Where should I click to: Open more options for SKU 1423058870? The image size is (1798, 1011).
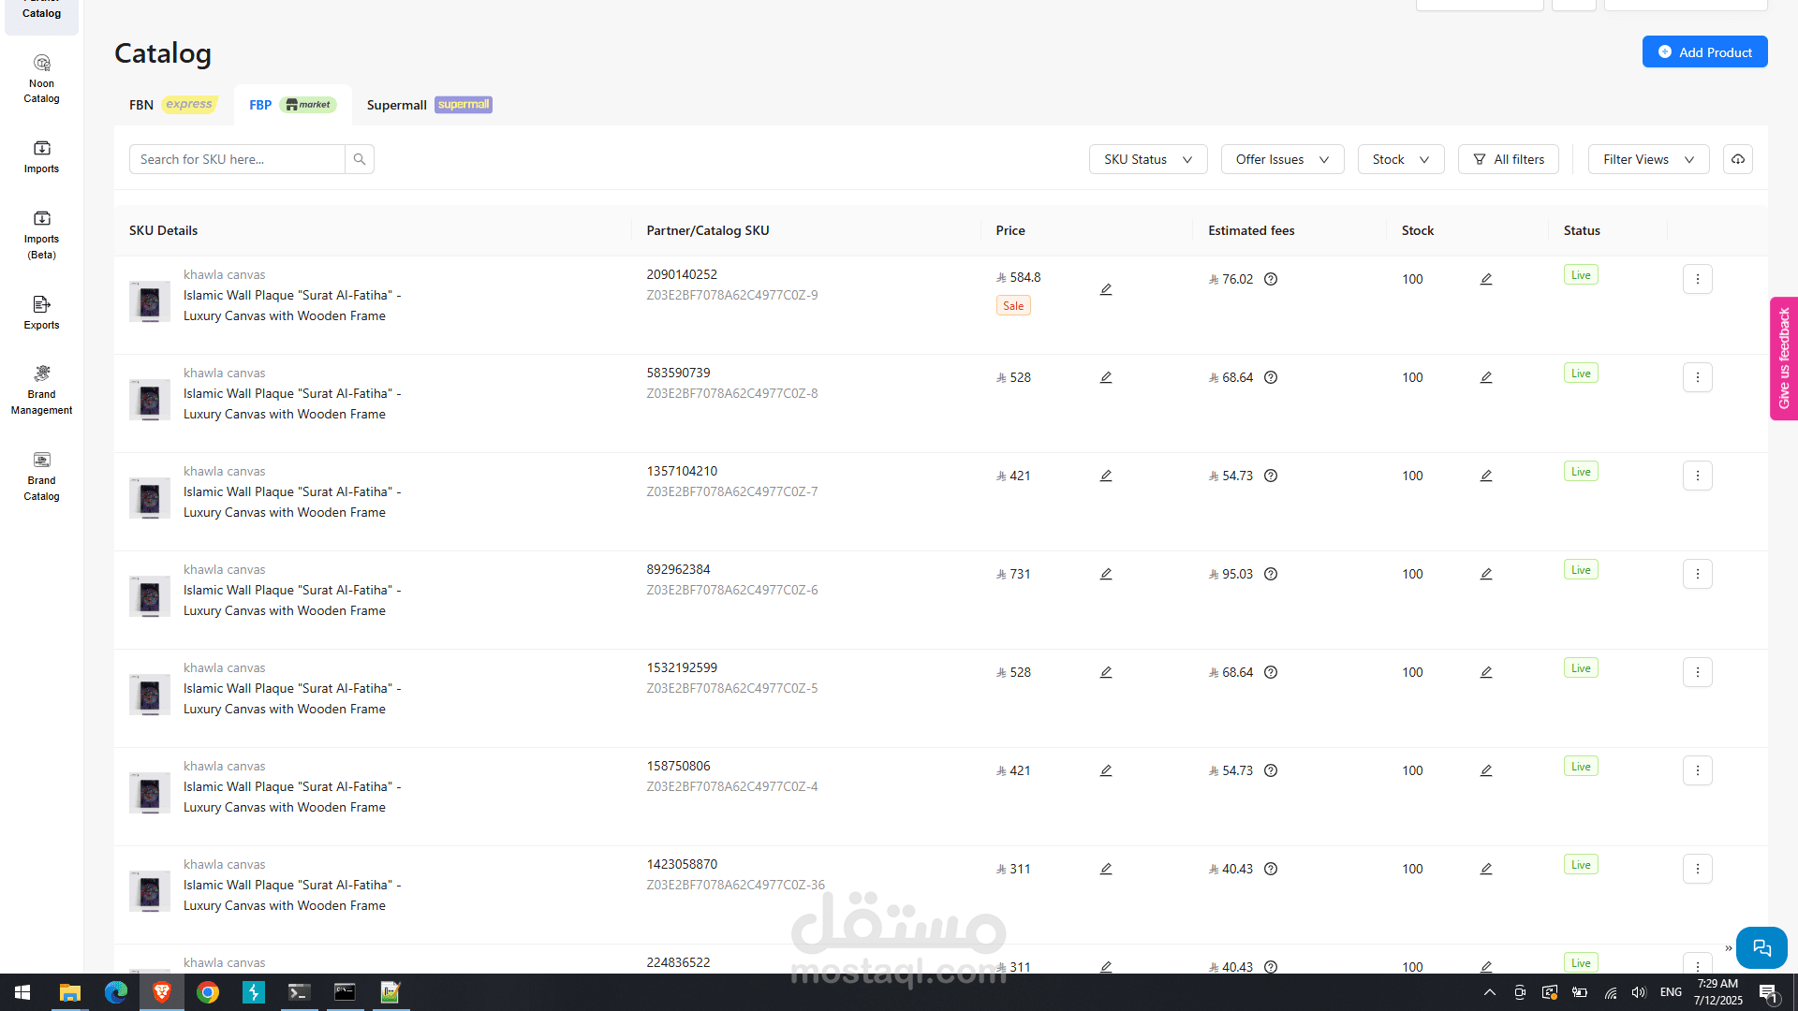[x=1697, y=869]
